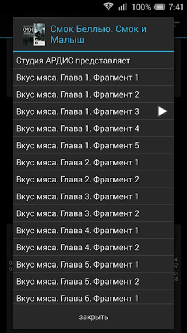Open Вкус мяса. Глава 5. Фрагмент 2
The width and height of the screenshot is (187, 333).
pyautogui.click(x=93, y=282)
